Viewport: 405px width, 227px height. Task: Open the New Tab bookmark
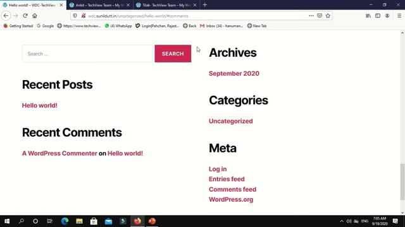point(257,26)
